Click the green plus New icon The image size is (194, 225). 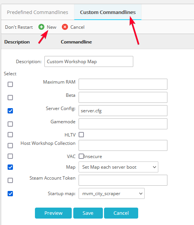(41, 27)
